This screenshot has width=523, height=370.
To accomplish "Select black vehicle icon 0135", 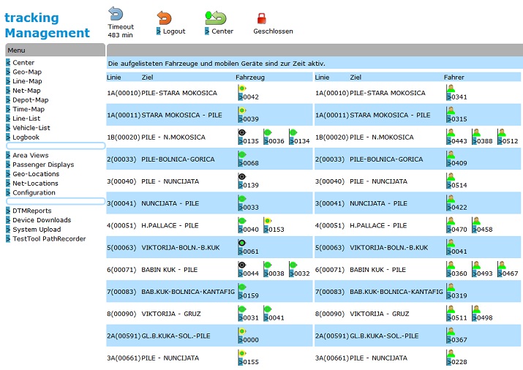I will 242,132.
